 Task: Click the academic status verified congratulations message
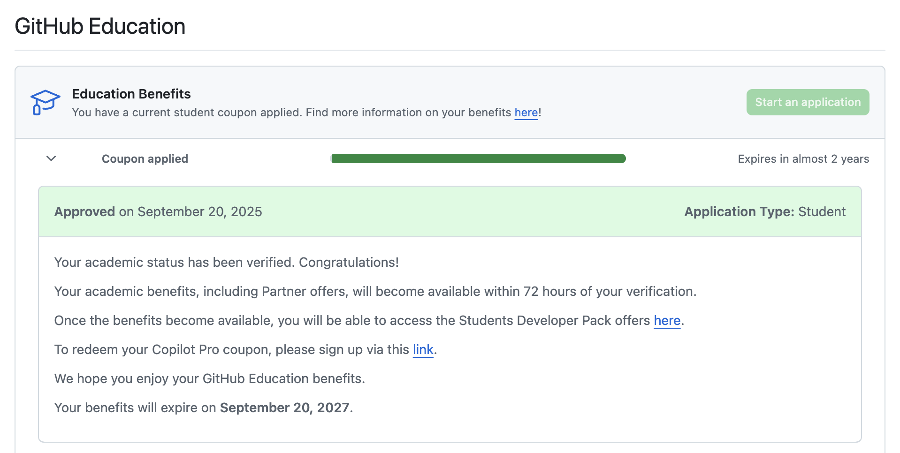pos(226,262)
